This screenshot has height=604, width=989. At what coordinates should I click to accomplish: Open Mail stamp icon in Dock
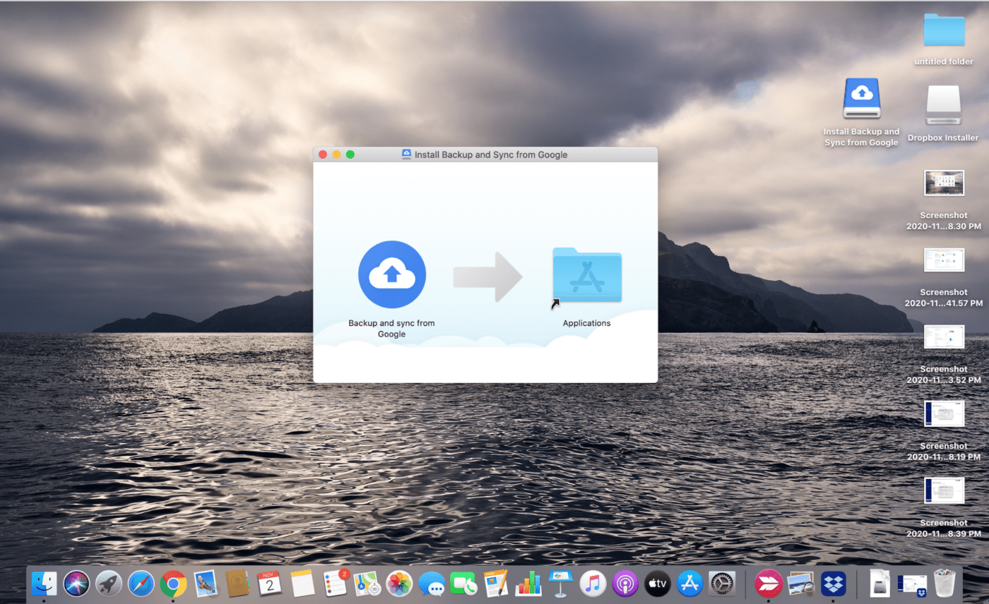tap(206, 584)
